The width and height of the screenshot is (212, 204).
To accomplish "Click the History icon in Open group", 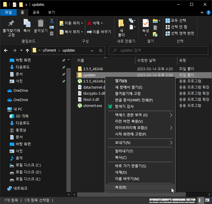I will (155, 34).
